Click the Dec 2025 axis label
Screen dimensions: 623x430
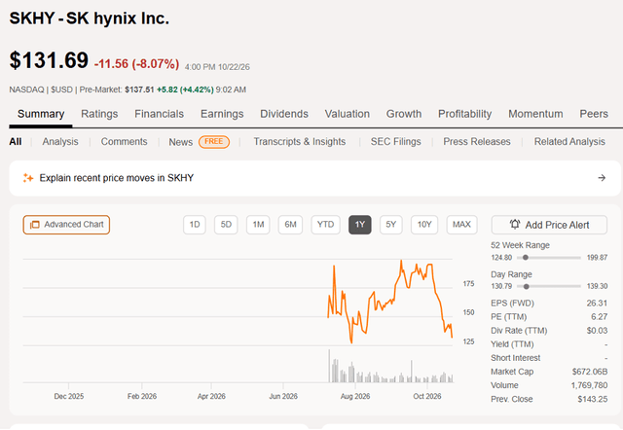pyautogui.click(x=69, y=396)
